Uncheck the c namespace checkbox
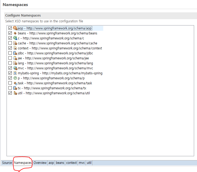 point(10,38)
